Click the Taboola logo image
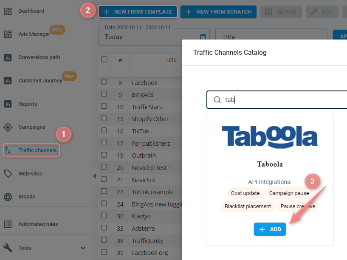 [x=270, y=137]
